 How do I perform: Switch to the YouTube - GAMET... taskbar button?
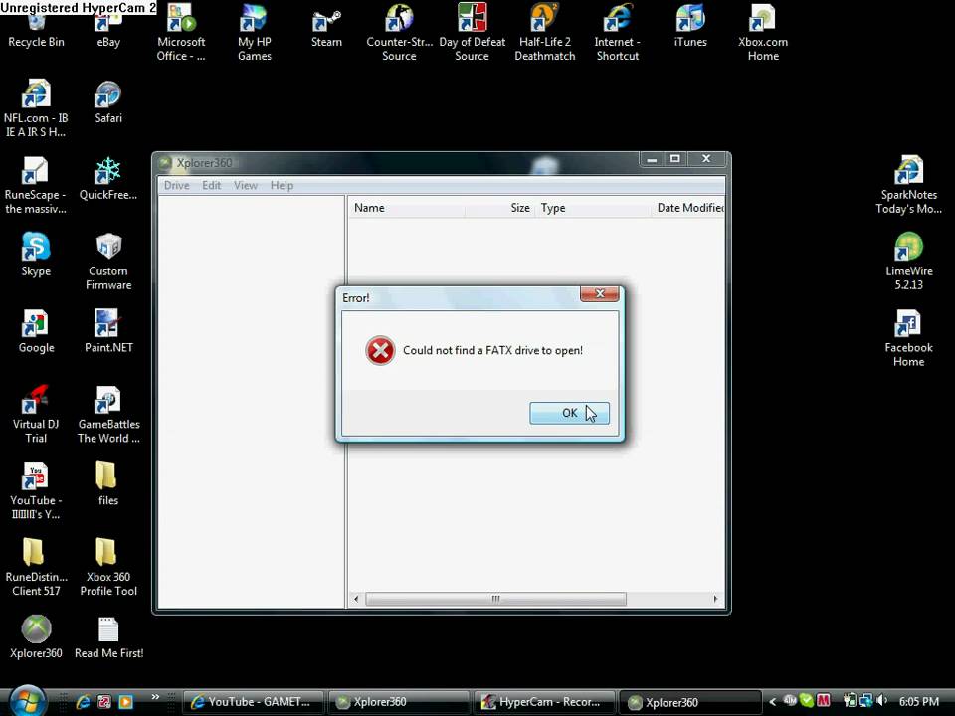point(254,702)
